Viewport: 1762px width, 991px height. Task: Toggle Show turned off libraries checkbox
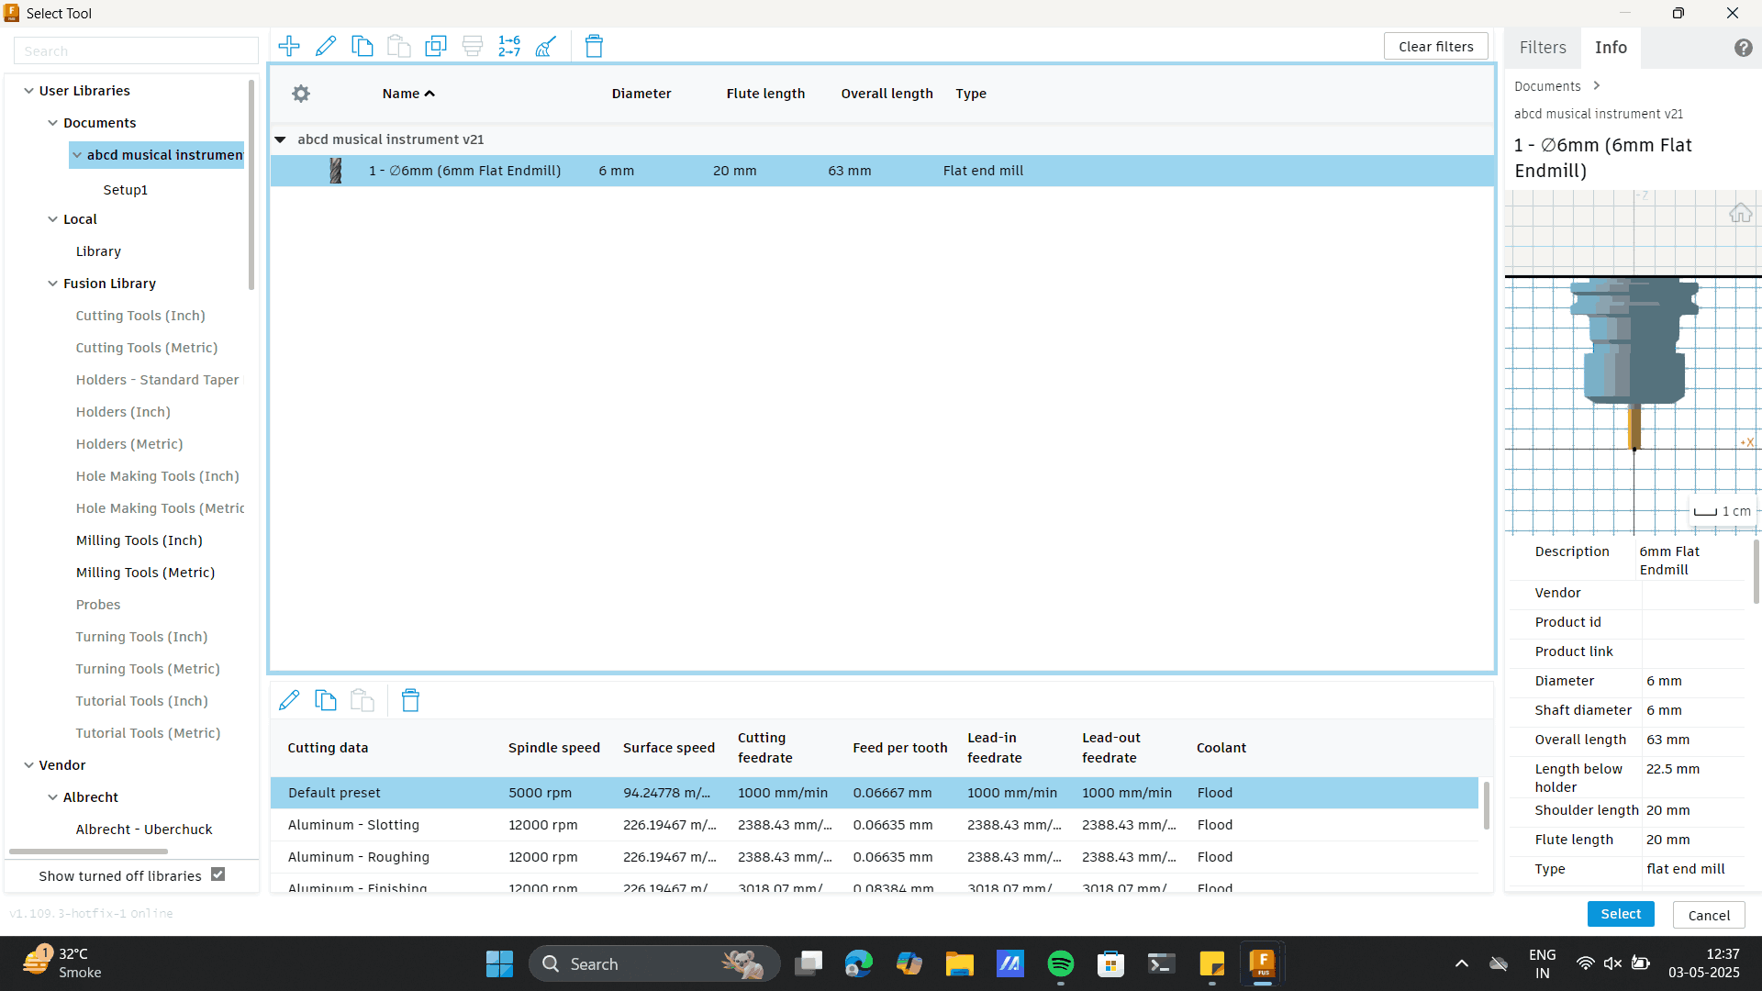click(x=218, y=874)
